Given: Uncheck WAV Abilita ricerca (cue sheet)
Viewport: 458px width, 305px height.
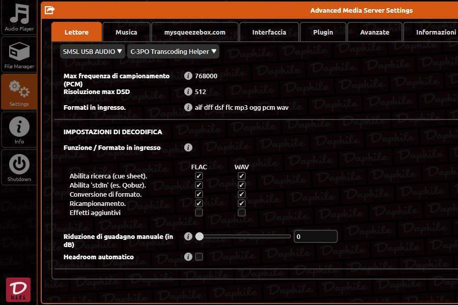Looking at the screenshot, I should 242,176.
